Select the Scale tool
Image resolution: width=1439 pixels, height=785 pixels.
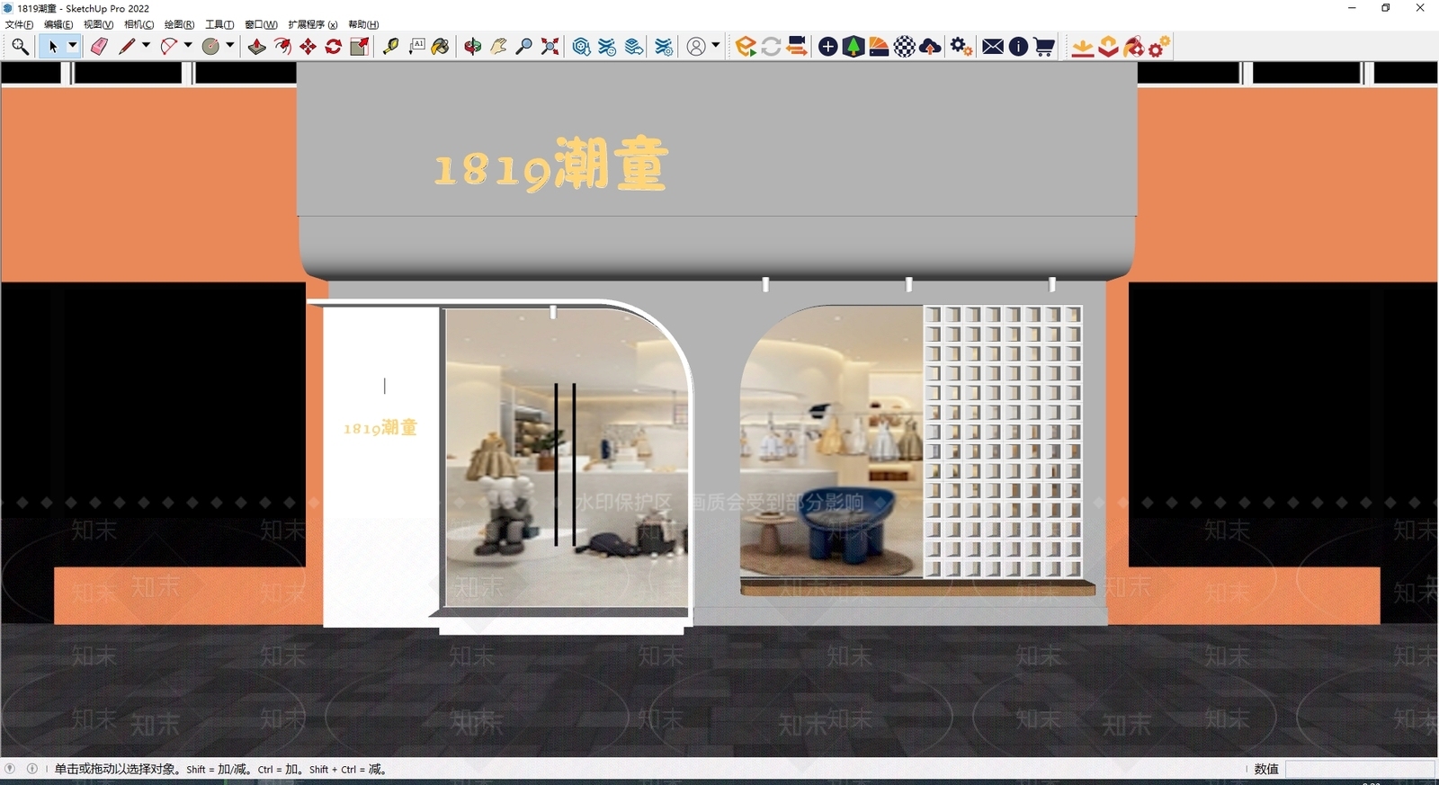[x=359, y=47]
